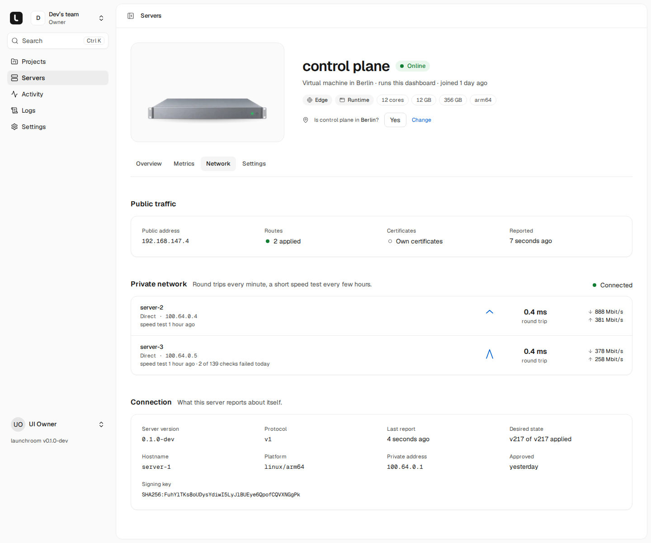651x543 pixels.
Task: Click the Projects icon in sidebar
Action: point(14,62)
